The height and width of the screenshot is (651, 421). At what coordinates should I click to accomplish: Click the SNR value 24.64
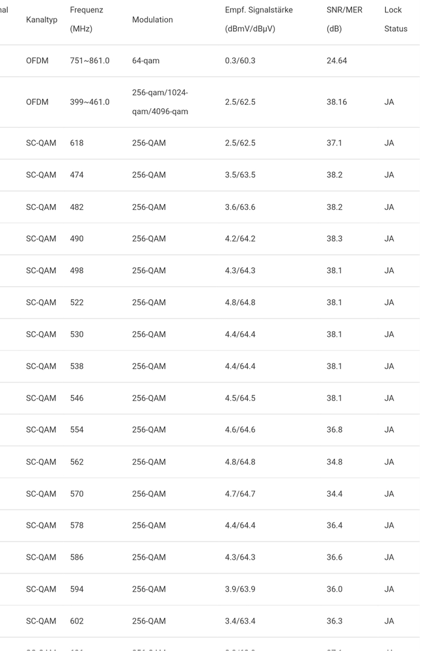336,61
